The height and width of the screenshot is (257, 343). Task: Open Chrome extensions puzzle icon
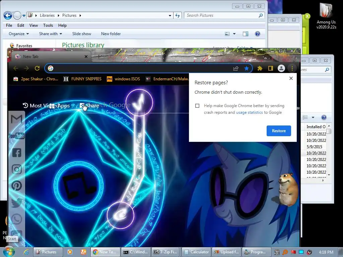tap(260, 68)
